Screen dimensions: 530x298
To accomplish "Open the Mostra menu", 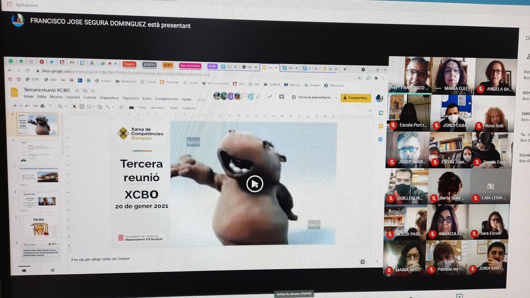I will click(56, 97).
